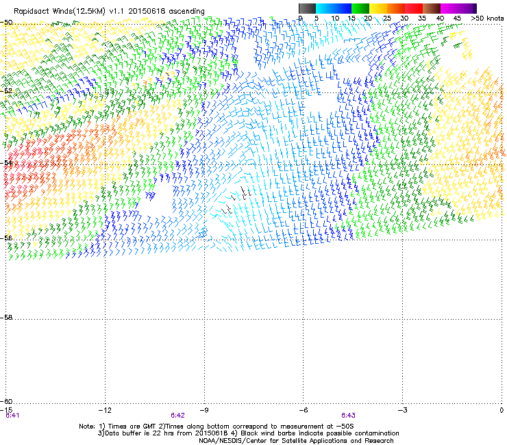Click the latitude label "-58"
507x445 pixels.
point(6,318)
